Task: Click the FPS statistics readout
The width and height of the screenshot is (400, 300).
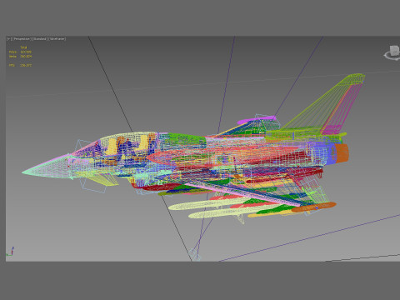Action: click(x=20, y=65)
